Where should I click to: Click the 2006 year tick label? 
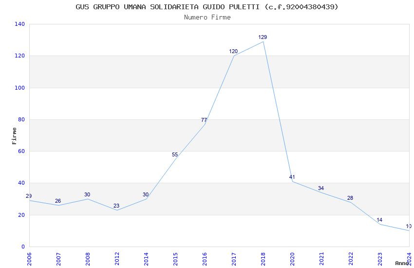(x=29, y=259)
